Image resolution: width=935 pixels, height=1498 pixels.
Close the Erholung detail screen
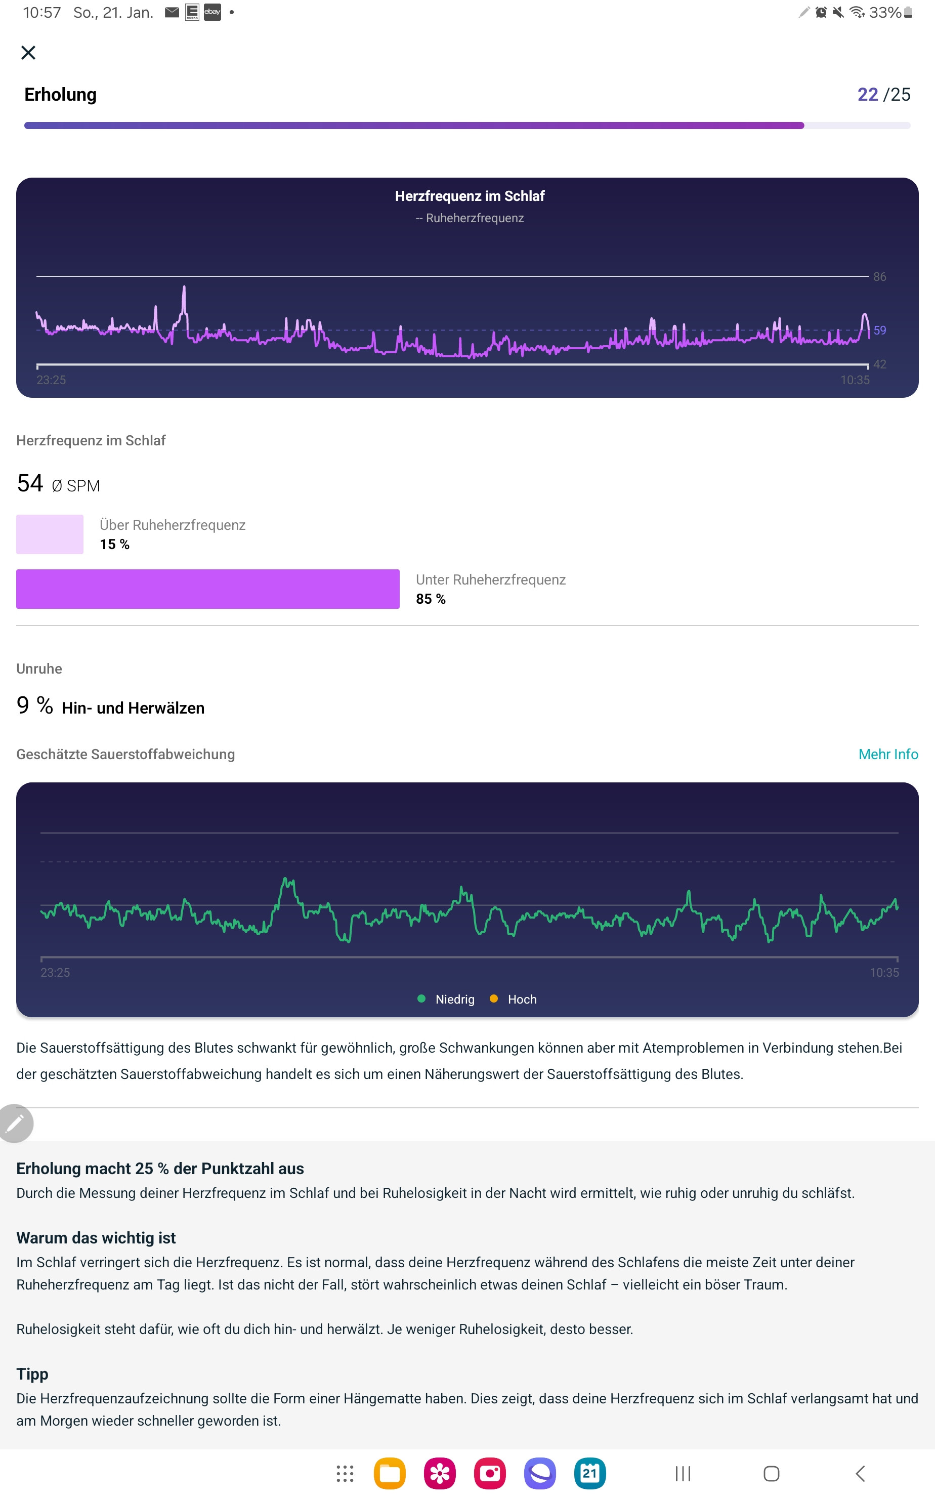pos(28,53)
